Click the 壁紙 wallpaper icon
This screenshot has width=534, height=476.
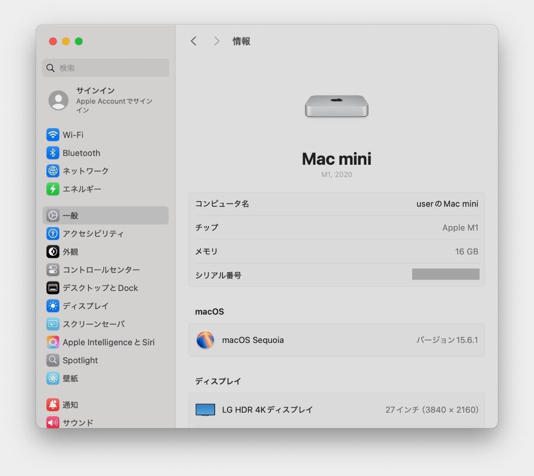[x=53, y=378]
